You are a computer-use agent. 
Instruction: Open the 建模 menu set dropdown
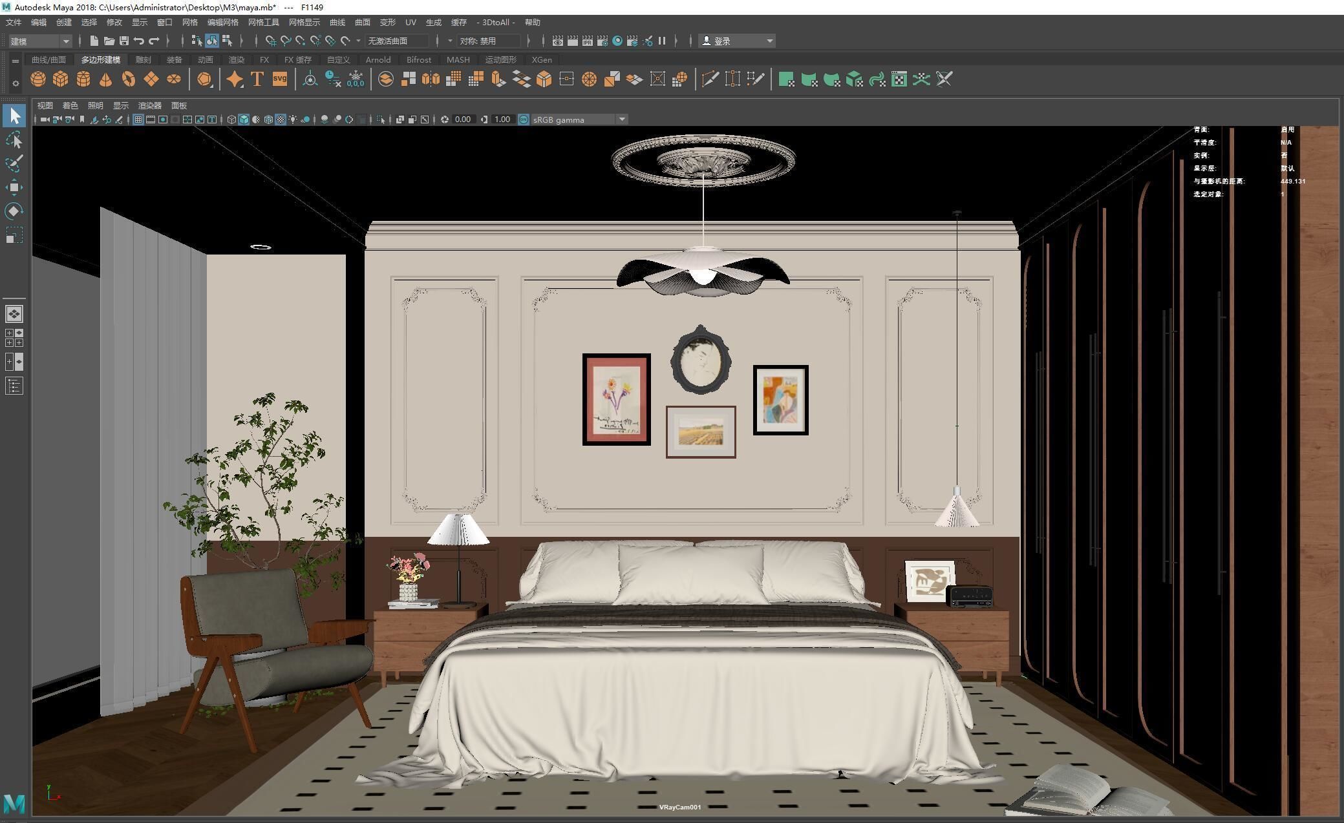40,41
